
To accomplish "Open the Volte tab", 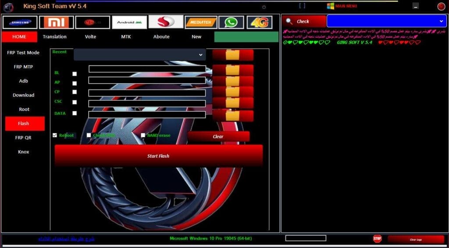I will point(90,37).
